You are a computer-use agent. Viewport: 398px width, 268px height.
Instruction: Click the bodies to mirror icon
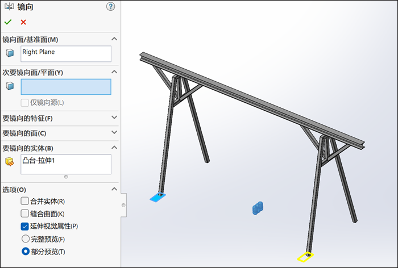click(x=10, y=162)
